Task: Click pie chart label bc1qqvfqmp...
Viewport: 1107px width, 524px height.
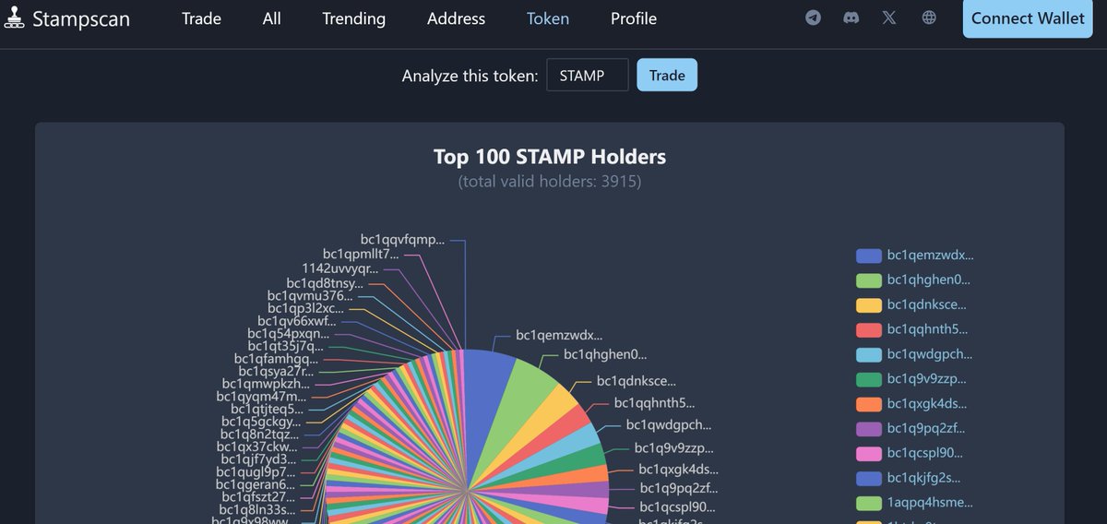Action: pyautogui.click(x=402, y=240)
